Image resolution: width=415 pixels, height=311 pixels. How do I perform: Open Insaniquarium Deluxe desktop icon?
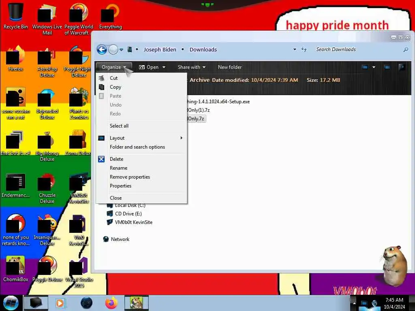point(47,230)
